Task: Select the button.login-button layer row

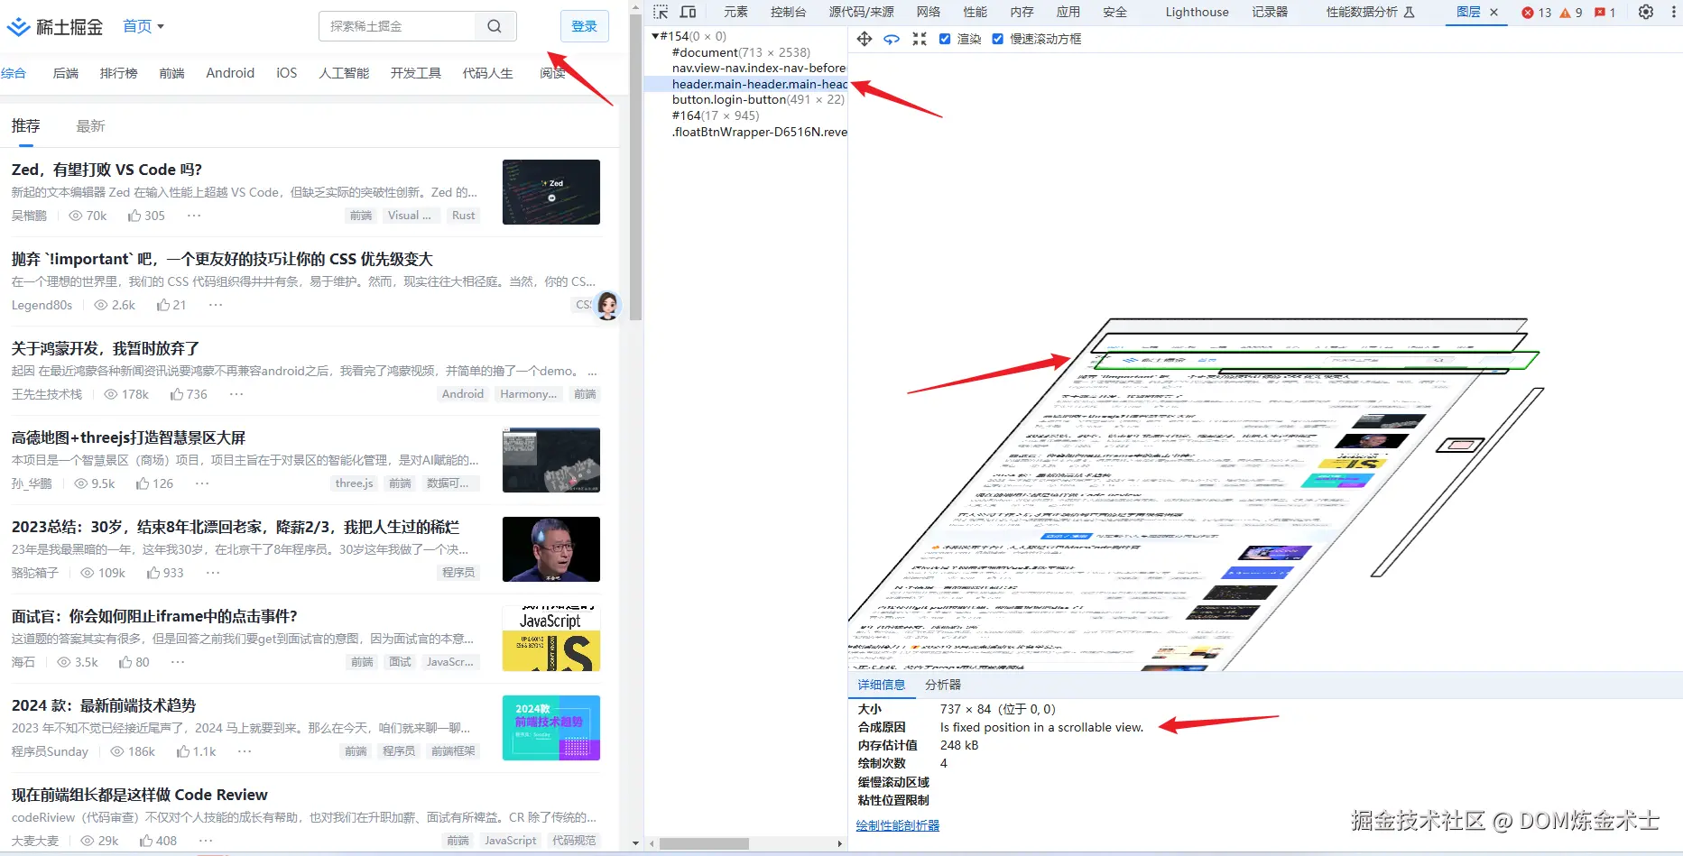Action: [758, 99]
